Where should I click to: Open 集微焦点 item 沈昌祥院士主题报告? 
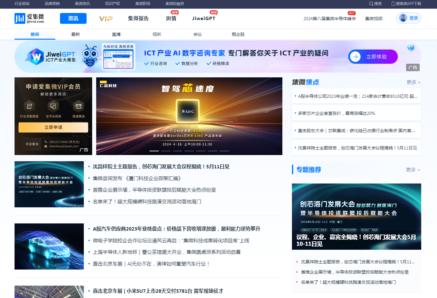[358, 148]
